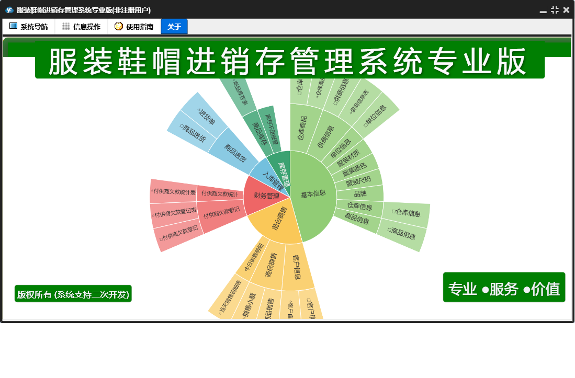Click the outer 付供商欠款统计表 segment

point(174,192)
